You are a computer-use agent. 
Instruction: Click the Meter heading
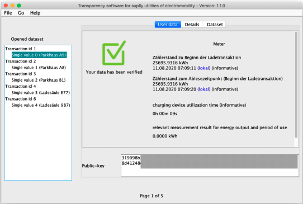pos(219,44)
